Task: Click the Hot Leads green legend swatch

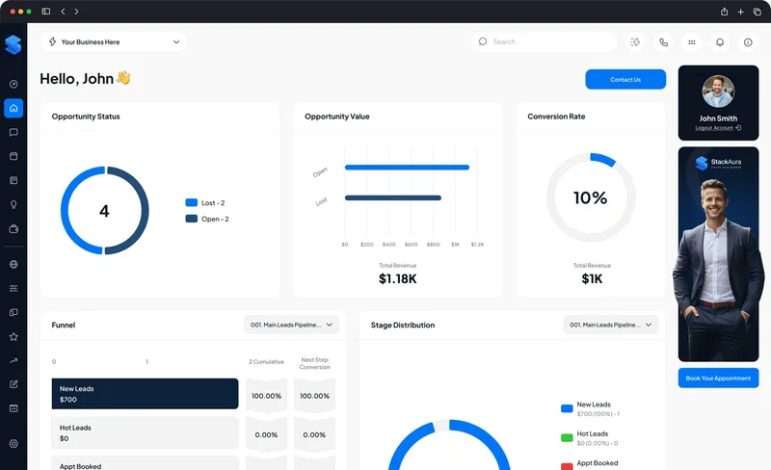Action: click(567, 438)
